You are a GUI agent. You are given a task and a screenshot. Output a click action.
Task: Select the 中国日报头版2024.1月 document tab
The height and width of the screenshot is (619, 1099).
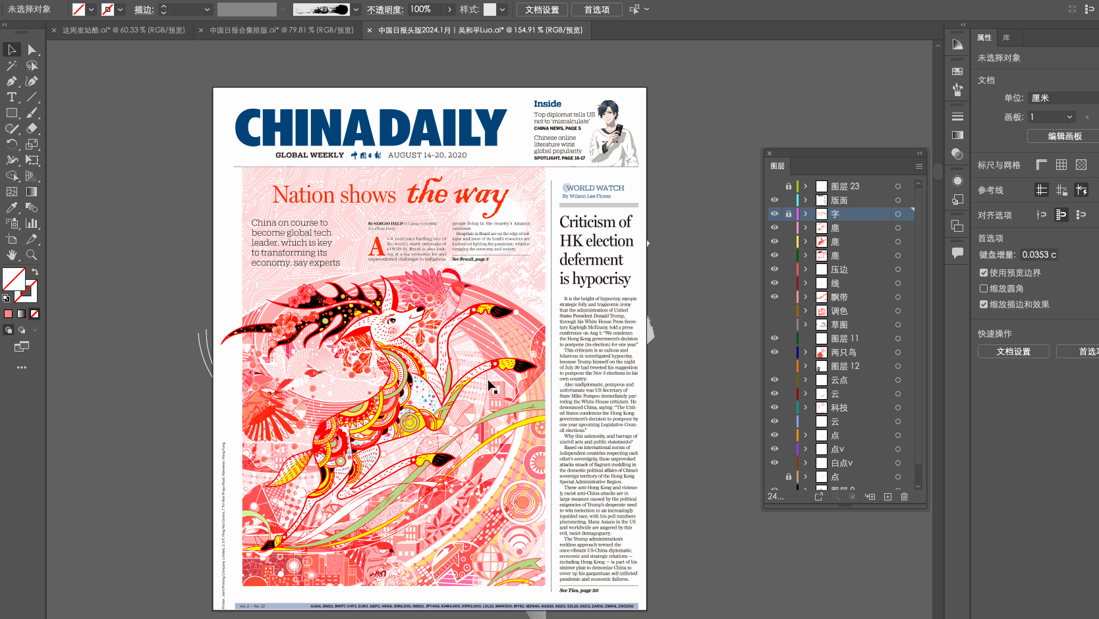[480, 30]
